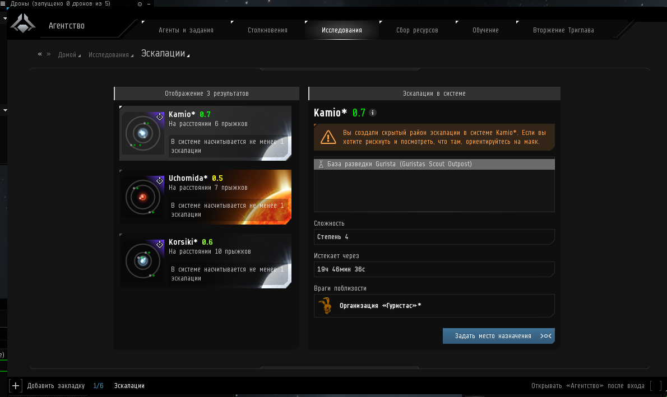The height and width of the screenshot is (397, 667).
Task: Click the back navigation « arrow
Action: click(x=40, y=54)
